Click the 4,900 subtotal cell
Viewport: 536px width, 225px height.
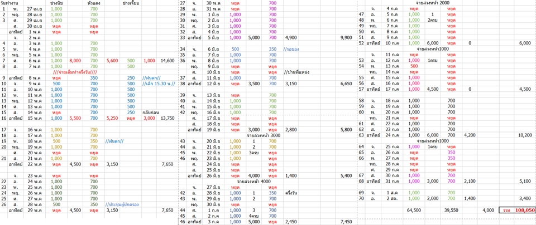pyautogui.click(x=291, y=37)
